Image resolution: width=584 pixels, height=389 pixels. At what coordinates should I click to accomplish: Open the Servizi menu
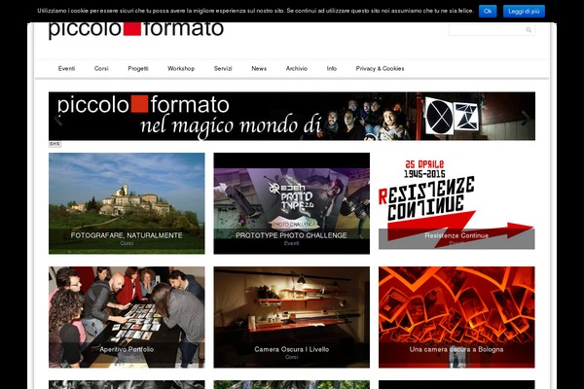pos(223,68)
